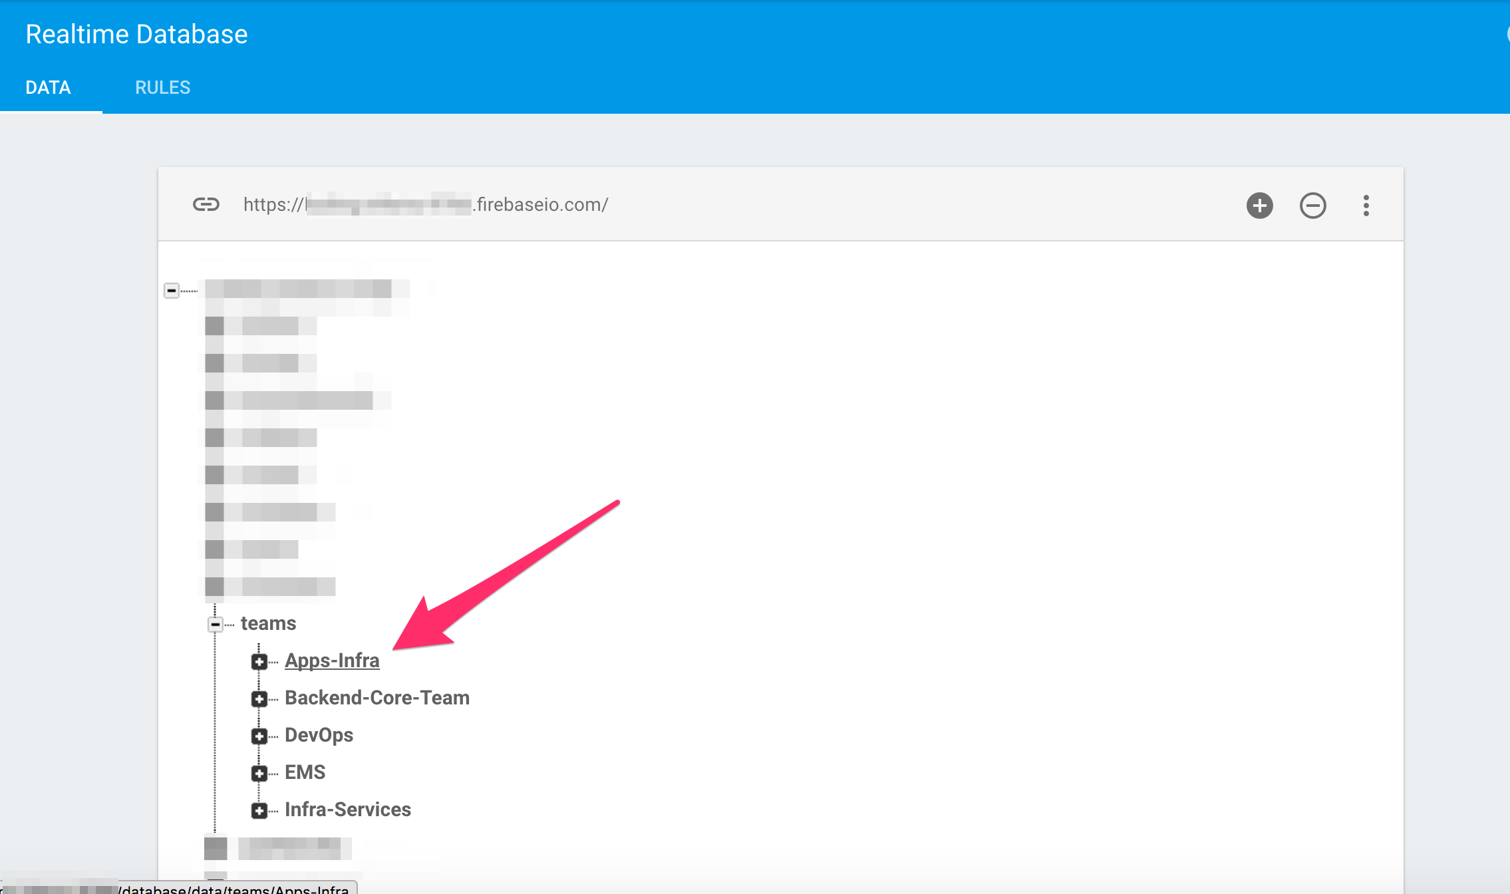Screen dimensions: 1510x894
Task: Expand the Infra-Services node
Action: click(x=259, y=811)
